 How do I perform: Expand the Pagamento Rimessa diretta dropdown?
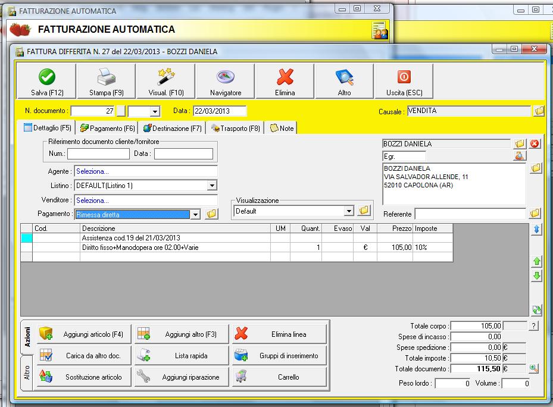coord(195,214)
